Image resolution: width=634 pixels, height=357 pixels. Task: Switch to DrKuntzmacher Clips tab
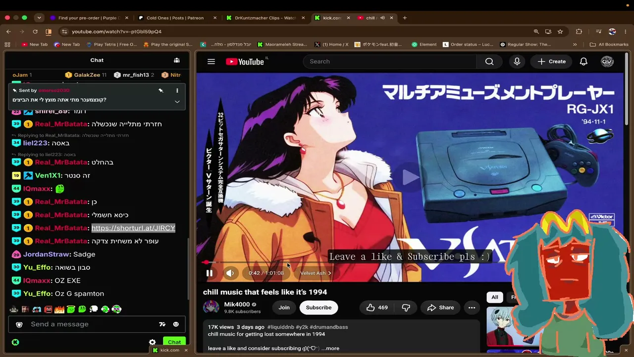point(265,18)
